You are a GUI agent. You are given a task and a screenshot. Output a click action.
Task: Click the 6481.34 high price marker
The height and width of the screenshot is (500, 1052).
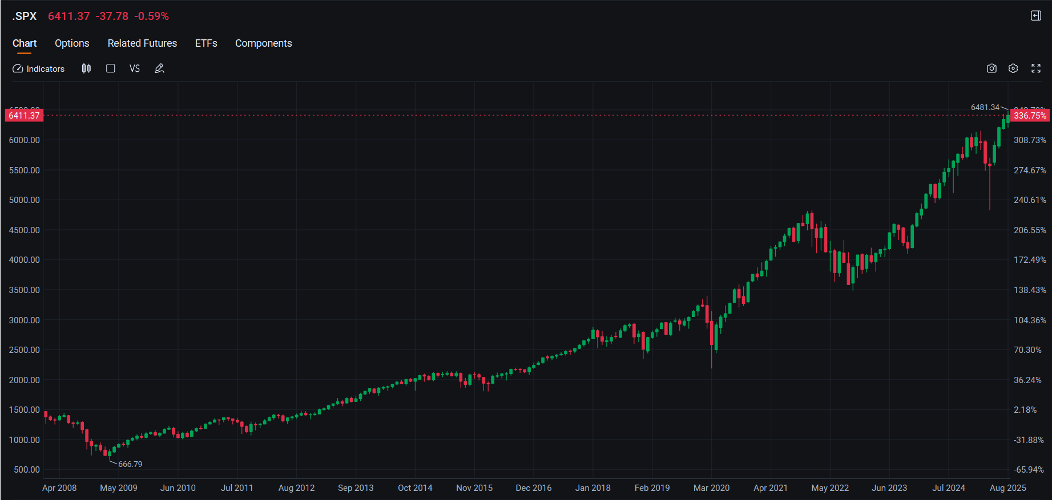[985, 107]
